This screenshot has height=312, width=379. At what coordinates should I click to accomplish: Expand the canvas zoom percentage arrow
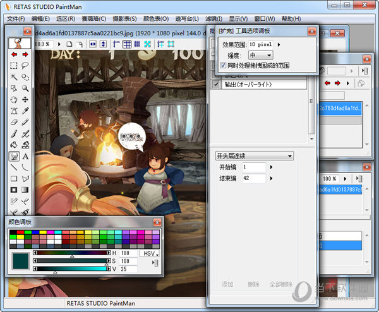(x=59, y=44)
